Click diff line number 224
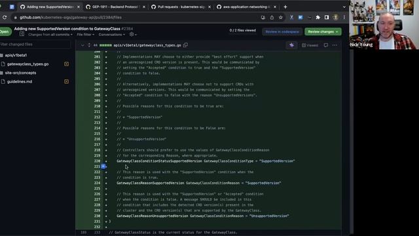Image resolution: width=419 pixels, height=236 pixels. (x=97, y=183)
